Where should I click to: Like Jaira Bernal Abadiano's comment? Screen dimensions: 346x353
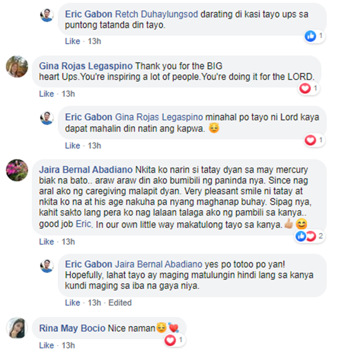47,241
